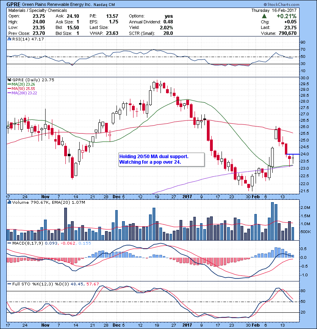
Task: Click the Options value 'yes'
Action: (169, 16)
